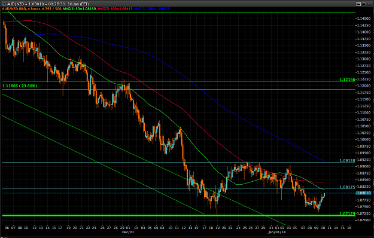
Task: Click the 1.09158 level label
Action: 347,161
